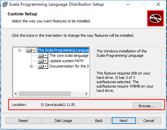Click the horizontal scrollbar thumb in tree

tap(45, 94)
